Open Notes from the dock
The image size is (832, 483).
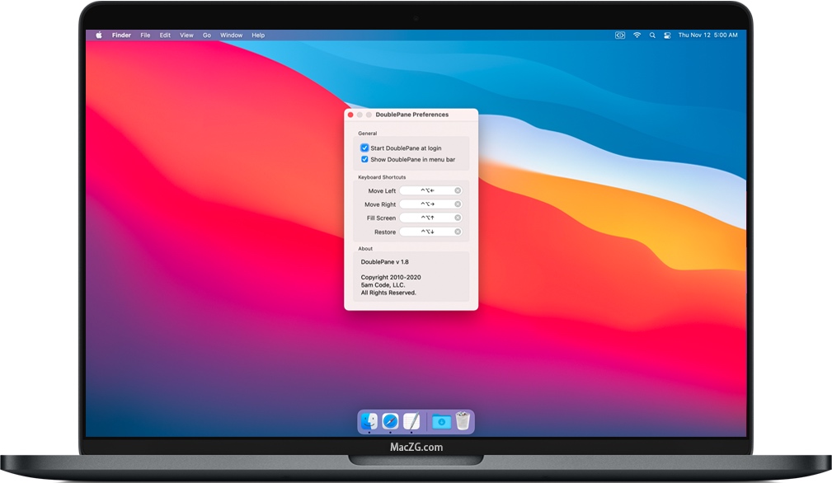[411, 421]
